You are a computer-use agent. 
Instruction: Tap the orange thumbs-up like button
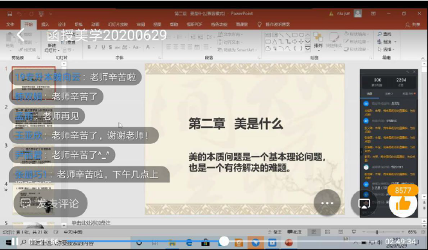[403, 203]
